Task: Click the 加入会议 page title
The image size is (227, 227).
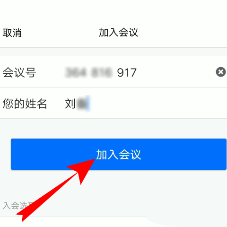Action: point(119,33)
